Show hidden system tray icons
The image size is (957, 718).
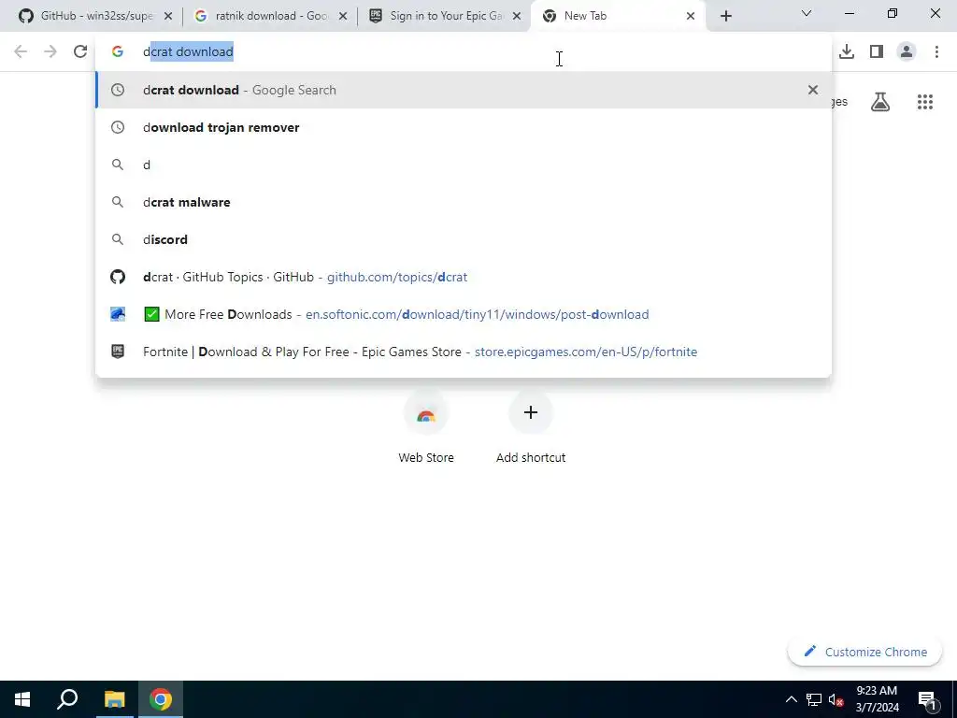791,699
